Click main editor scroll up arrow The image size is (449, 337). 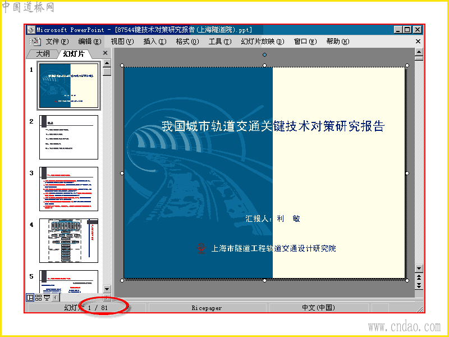click(x=419, y=52)
